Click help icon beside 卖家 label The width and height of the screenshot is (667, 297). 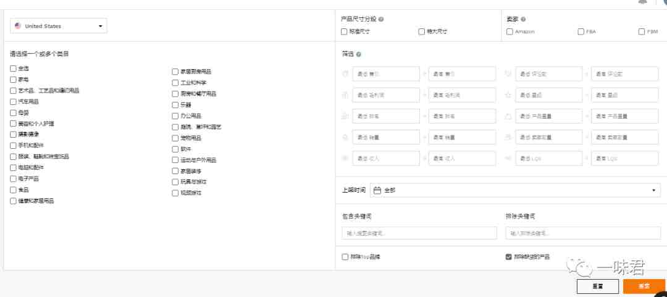coord(523,19)
